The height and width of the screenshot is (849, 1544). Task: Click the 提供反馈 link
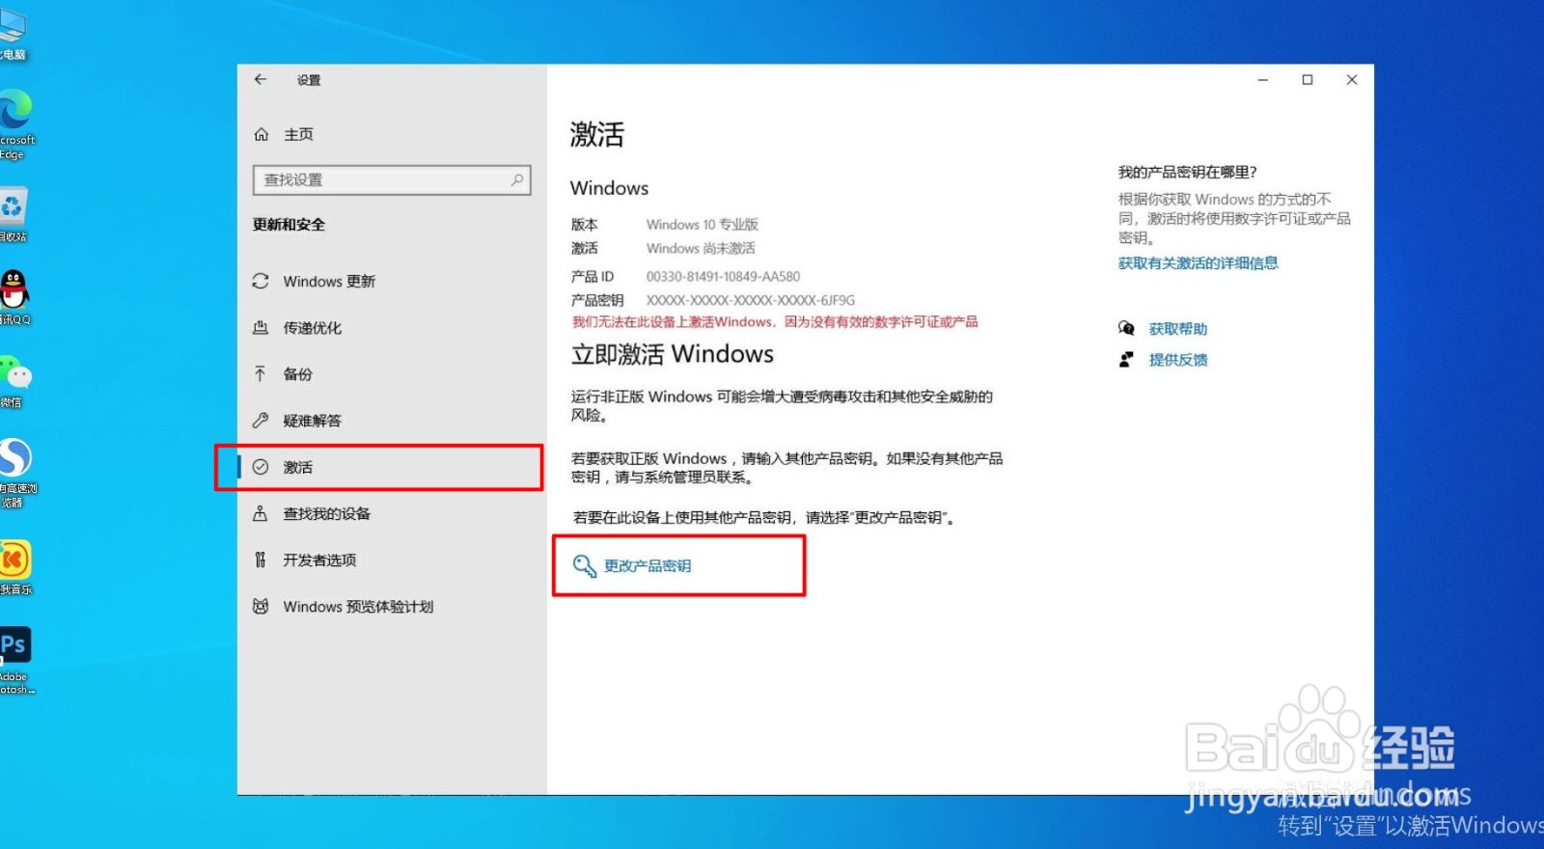tap(1177, 360)
